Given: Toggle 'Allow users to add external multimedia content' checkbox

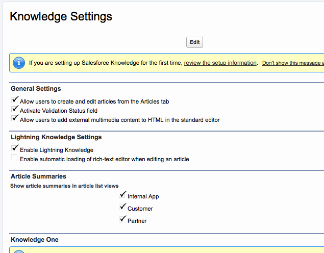Looking at the screenshot, I should coord(15,119).
